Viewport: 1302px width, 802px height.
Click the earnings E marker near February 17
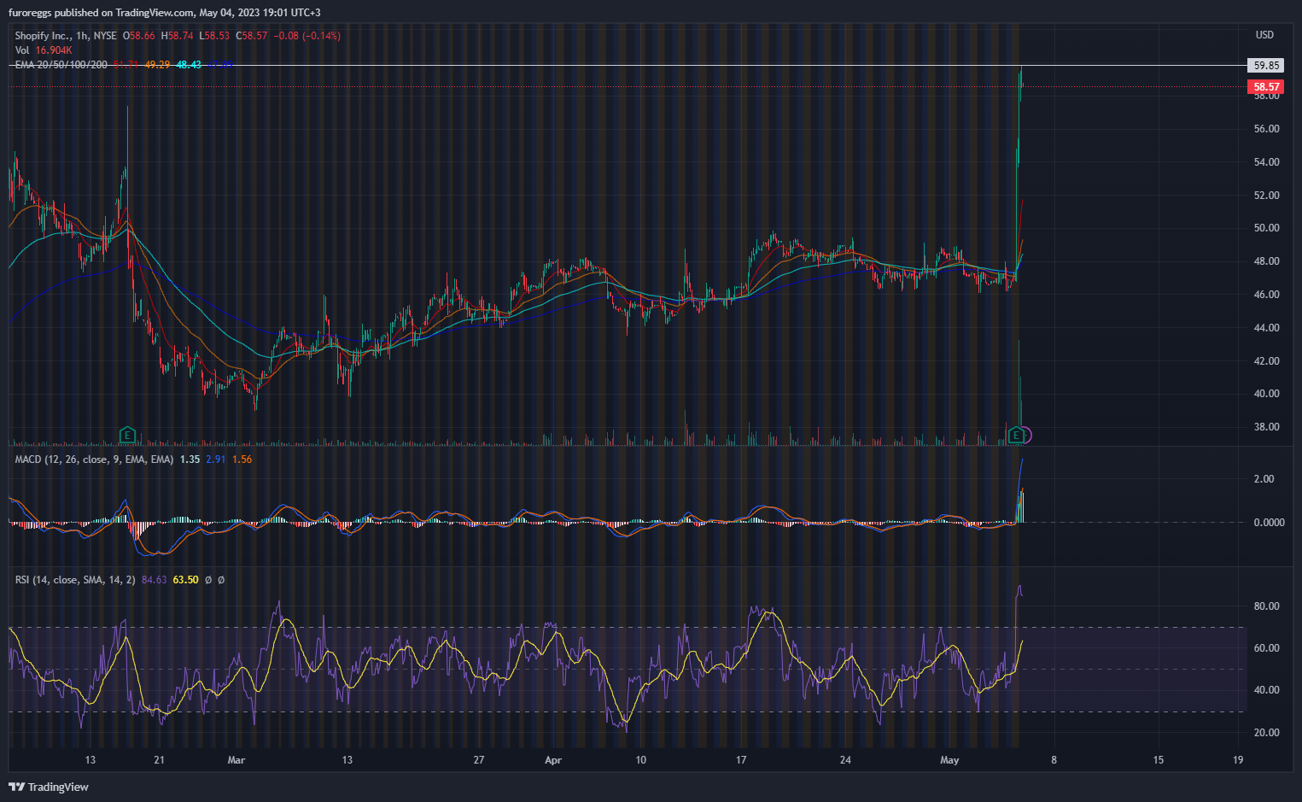click(127, 436)
